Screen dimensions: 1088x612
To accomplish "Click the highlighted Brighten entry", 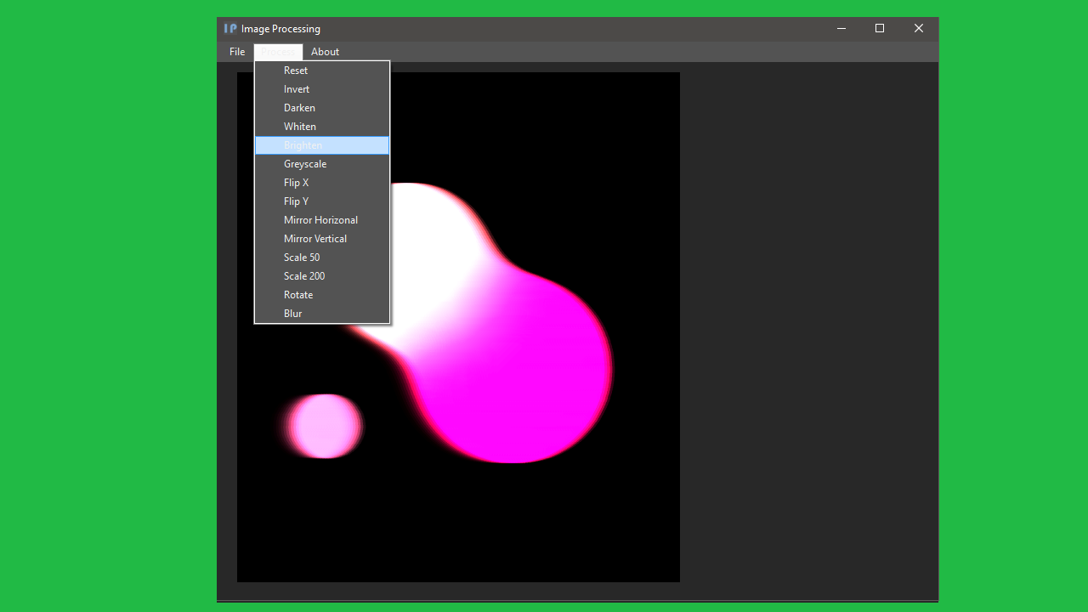I will click(322, 145).
